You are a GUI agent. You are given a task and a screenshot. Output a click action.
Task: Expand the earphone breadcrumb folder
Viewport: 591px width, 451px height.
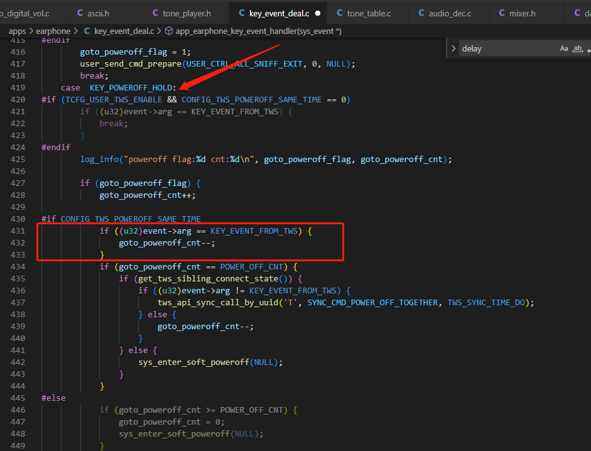(x=53, y=31)
